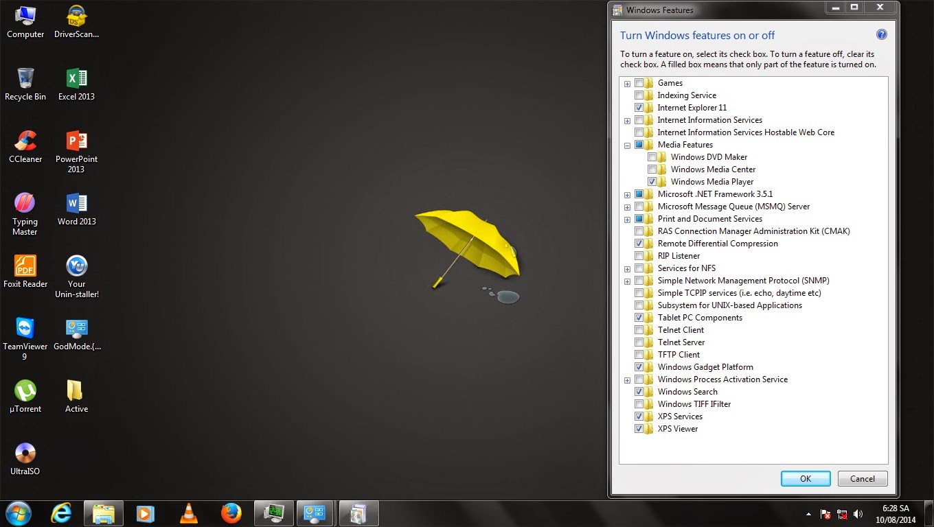Viewport: 934px width, 527px height.
Task: Select the GodMode desktop icon
Action: coord(76,334)
